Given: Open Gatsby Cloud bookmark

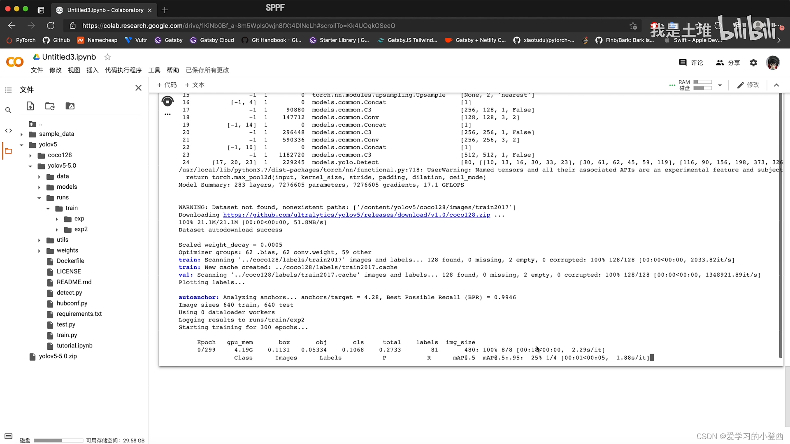Looking at the screenshot, I should [212, 40].
